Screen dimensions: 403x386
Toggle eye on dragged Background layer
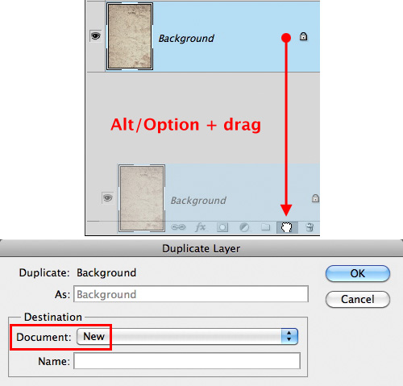point(108,198)
